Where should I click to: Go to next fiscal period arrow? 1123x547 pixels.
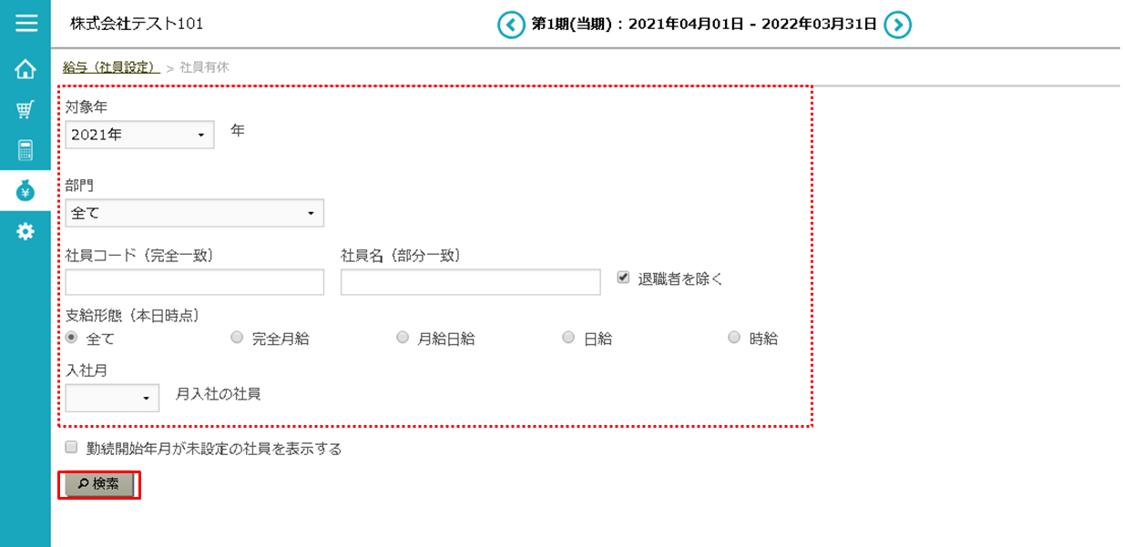coord(897,25)
